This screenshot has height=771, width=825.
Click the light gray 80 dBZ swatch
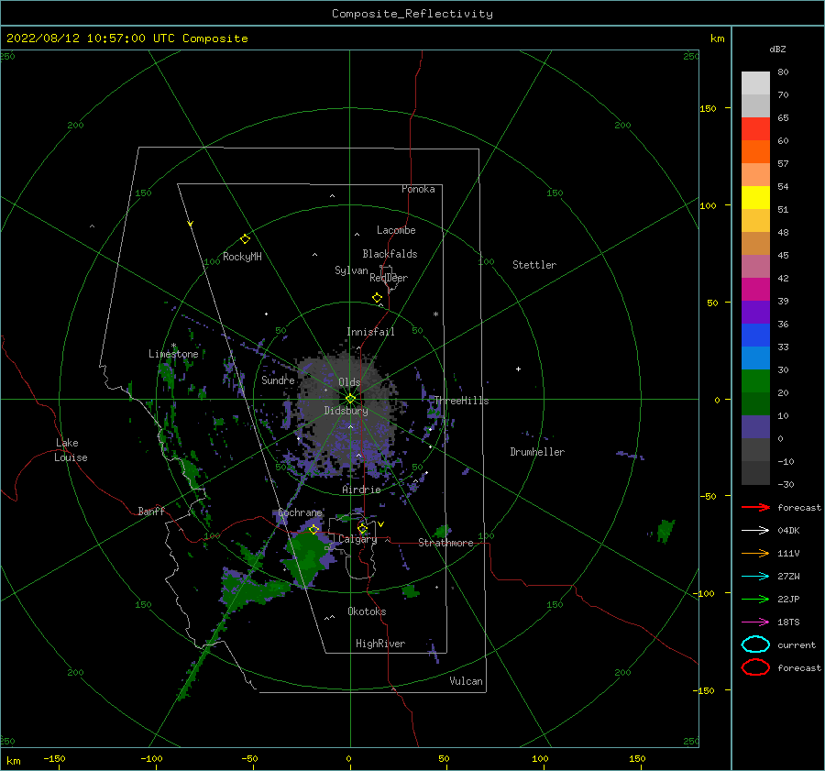755,83
